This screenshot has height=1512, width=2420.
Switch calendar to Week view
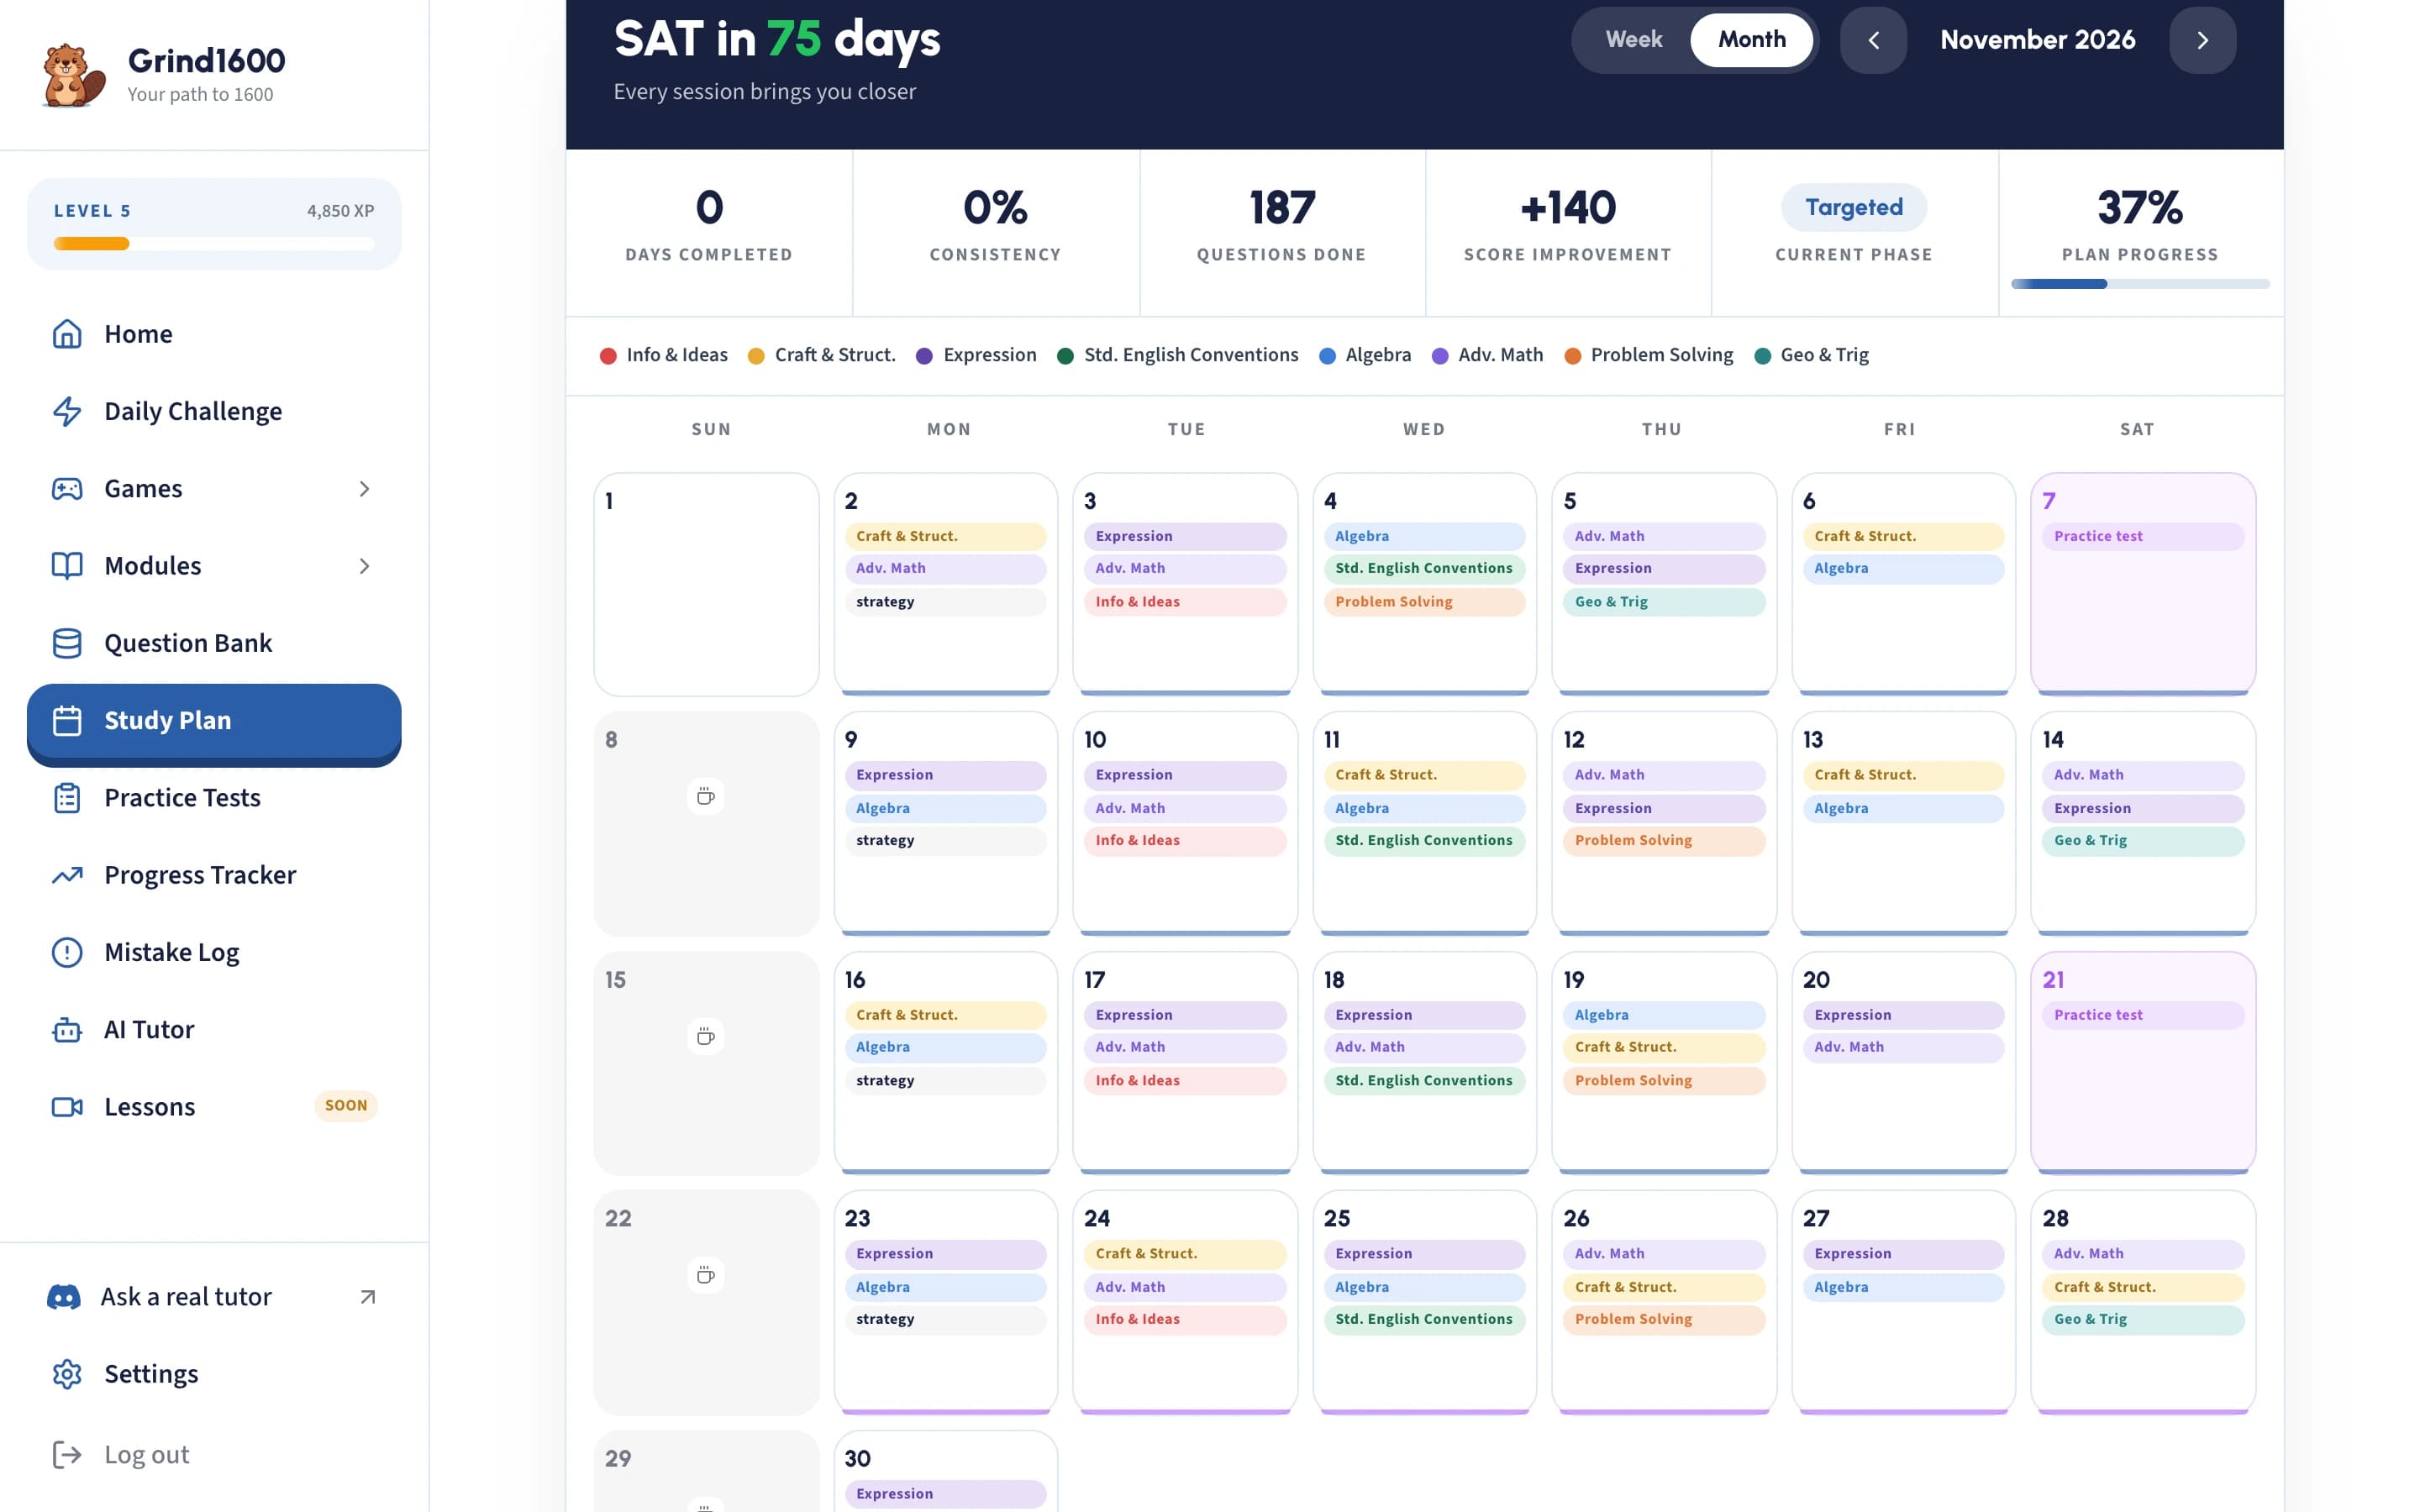[x=1633, y=39]
